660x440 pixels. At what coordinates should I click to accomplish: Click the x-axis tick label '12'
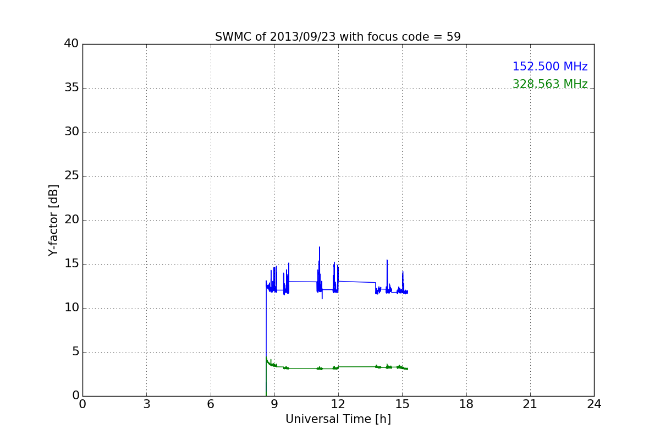click(338, 404)
